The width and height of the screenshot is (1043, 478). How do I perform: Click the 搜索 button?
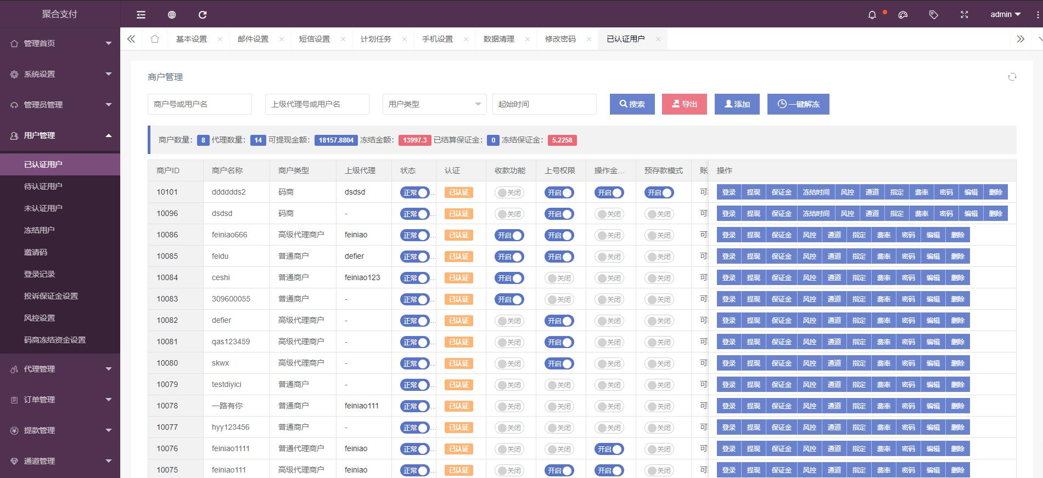[x=632, y=104]
